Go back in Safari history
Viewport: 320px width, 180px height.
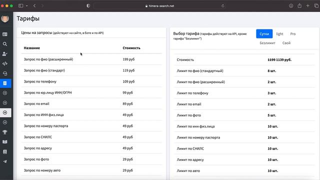pyautogui.click(x=34, y=6)
